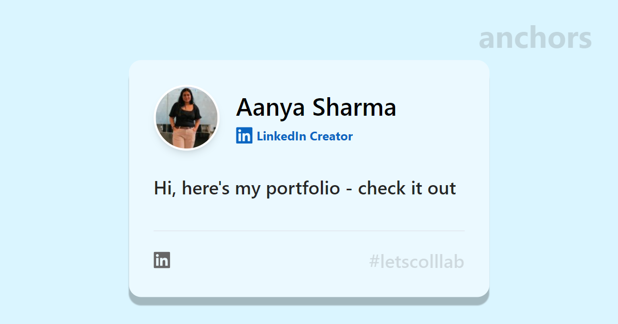Click the blue LinkedIn icon beside Creator label

[244, 136]
